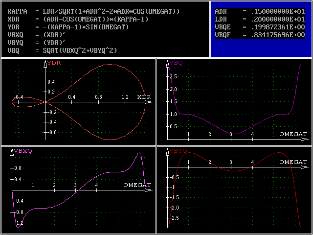The height and width of the screenshot is (235, 313).
Task: Select the XDR equation line
Action: [x=78, y=19]
